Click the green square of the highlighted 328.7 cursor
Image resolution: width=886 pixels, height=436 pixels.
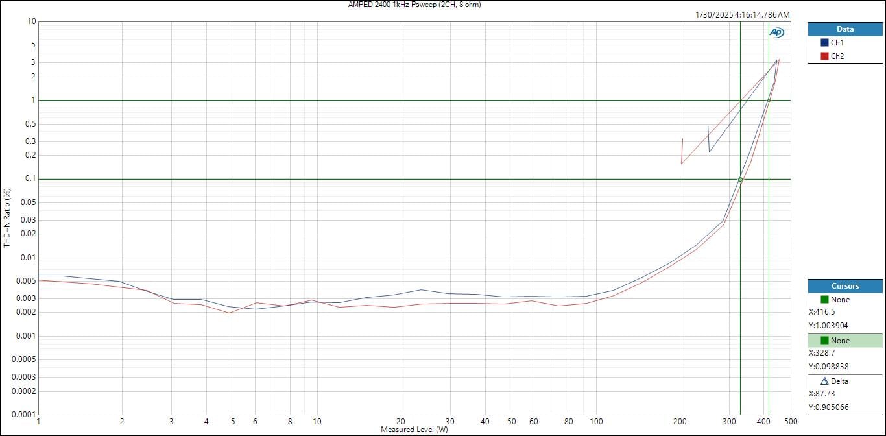(x=824, y=341)
